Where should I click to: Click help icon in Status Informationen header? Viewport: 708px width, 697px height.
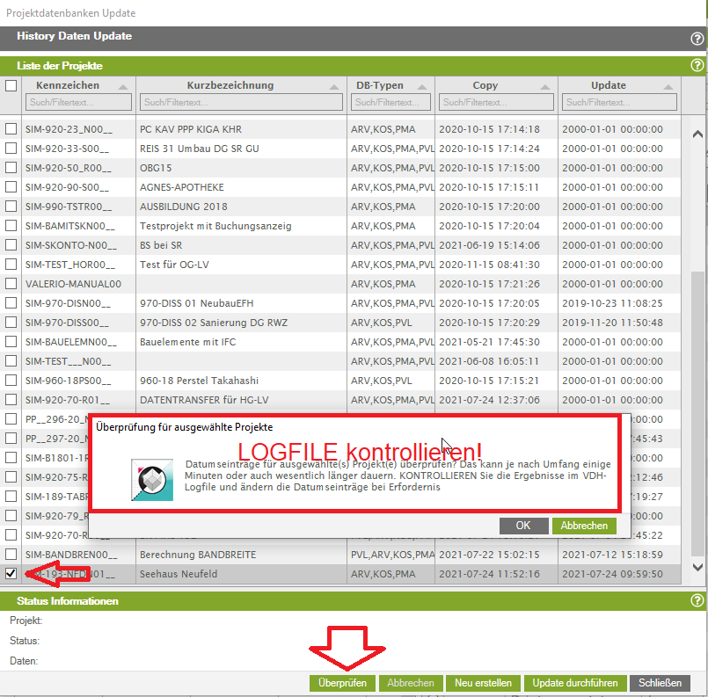[x=697, y=601]
